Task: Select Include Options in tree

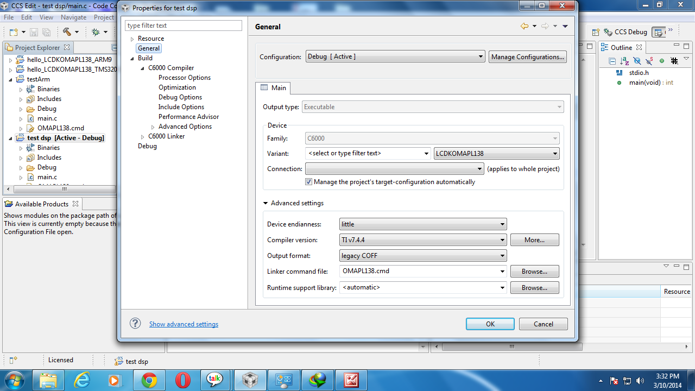Action: pyautogui.click(x=181, y=107)
